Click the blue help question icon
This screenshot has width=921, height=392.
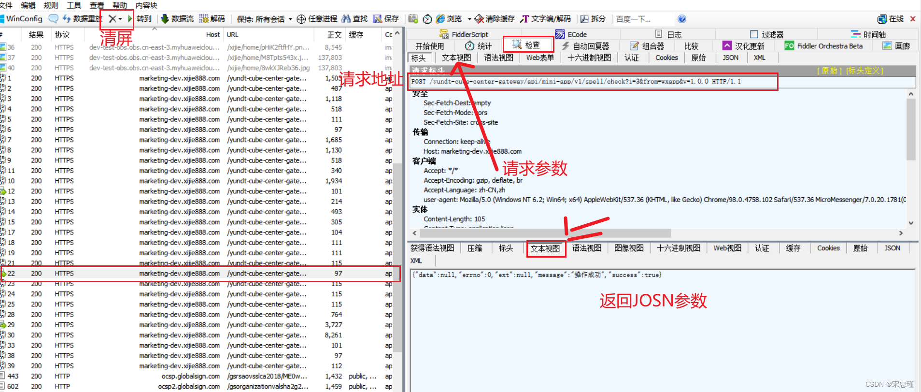(x=682, y=19)
